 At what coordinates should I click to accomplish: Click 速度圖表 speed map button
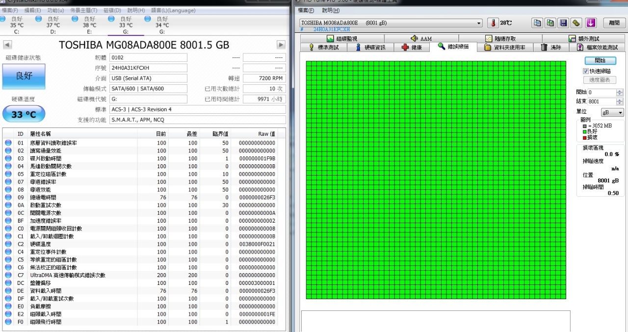[x=600, y=80]
